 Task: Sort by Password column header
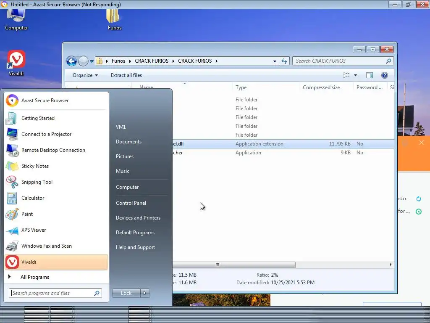(371, 87)
